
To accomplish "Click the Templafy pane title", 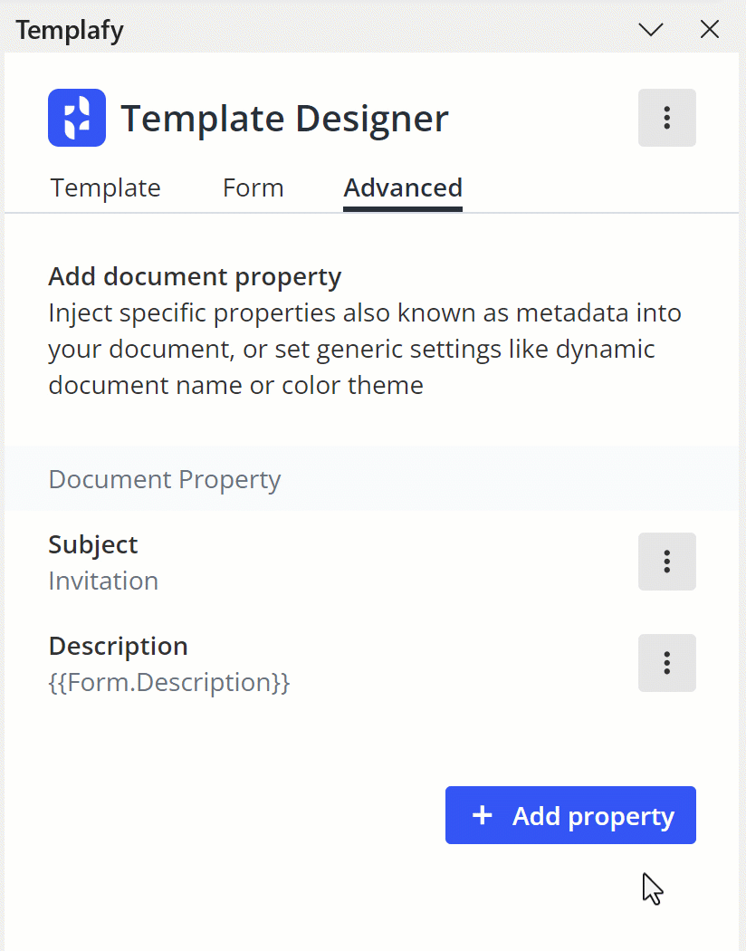I will (70, 30).
